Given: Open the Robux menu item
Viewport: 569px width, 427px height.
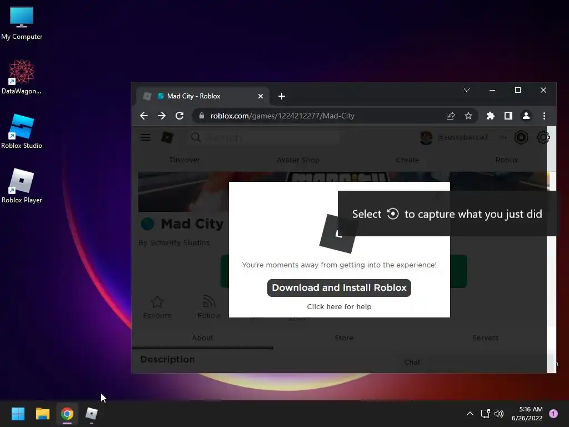Looking at the screenshot, I should pos(507,160).
